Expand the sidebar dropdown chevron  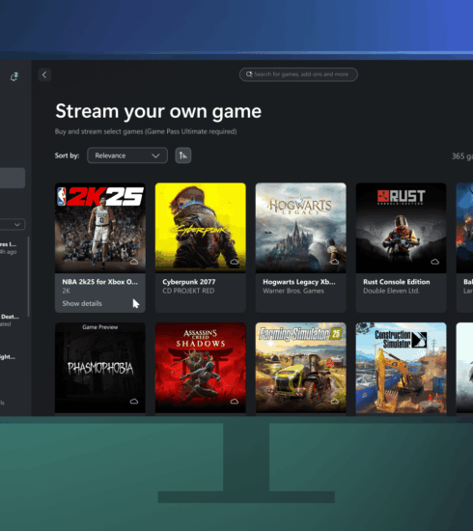17,225
